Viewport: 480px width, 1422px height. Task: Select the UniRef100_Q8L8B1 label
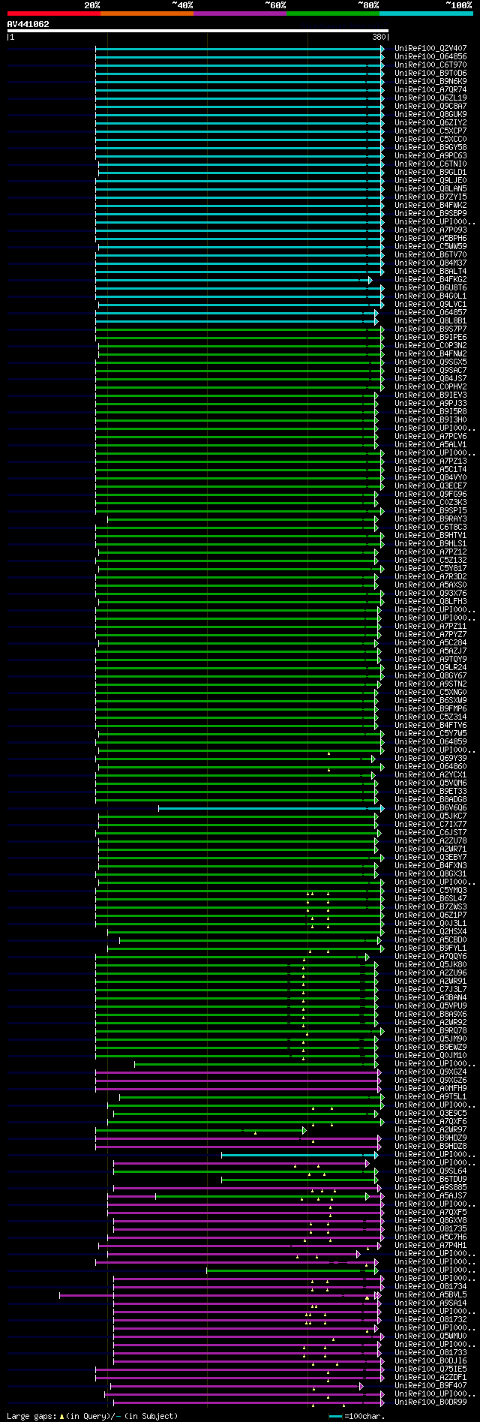430,321
